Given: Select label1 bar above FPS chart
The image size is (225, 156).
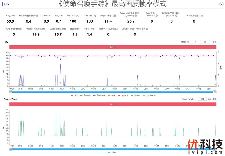Looking at the screenshot, I should tap(112, 47).
